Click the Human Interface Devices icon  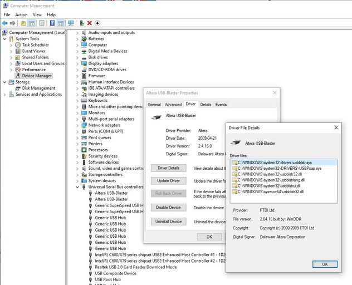click(84, 82)
